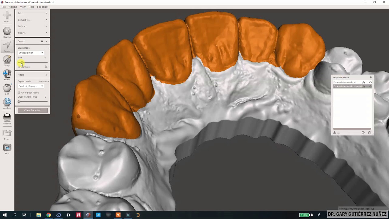Open Windows Settings gear on taskbar

pyautogui.click(x=68, y=215)
